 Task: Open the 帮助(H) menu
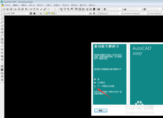coord(92,5)
